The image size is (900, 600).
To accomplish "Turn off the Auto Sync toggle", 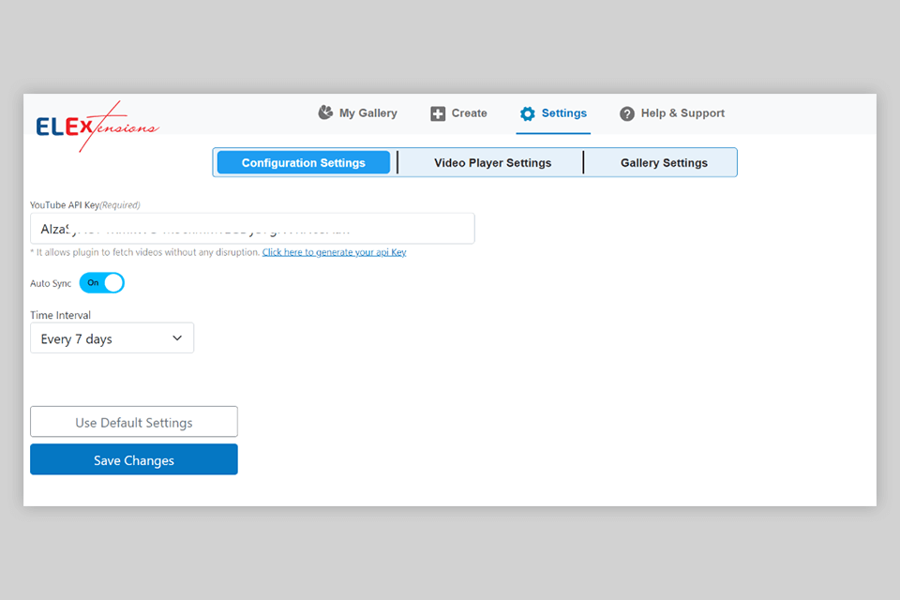I will coord(101,282).
